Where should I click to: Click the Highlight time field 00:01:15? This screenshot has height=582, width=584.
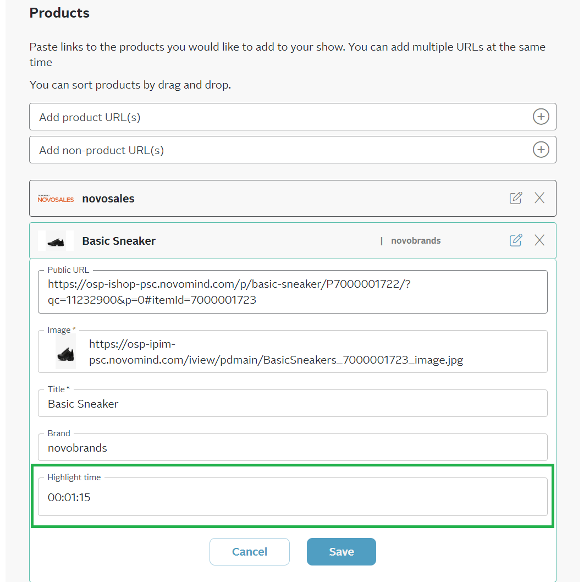pos(293,497)
